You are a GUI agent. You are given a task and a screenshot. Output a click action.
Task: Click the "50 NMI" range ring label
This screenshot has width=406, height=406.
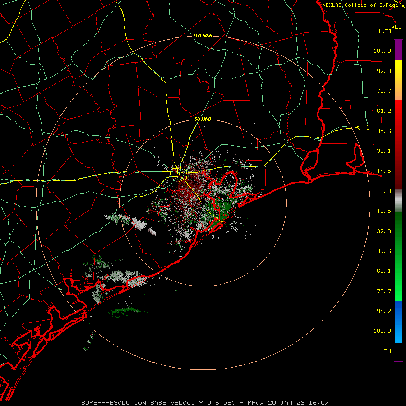[203, 120]
